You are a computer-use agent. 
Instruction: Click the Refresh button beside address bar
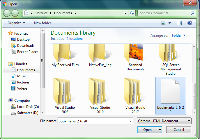pyautogui.click(x=132, y=13)
